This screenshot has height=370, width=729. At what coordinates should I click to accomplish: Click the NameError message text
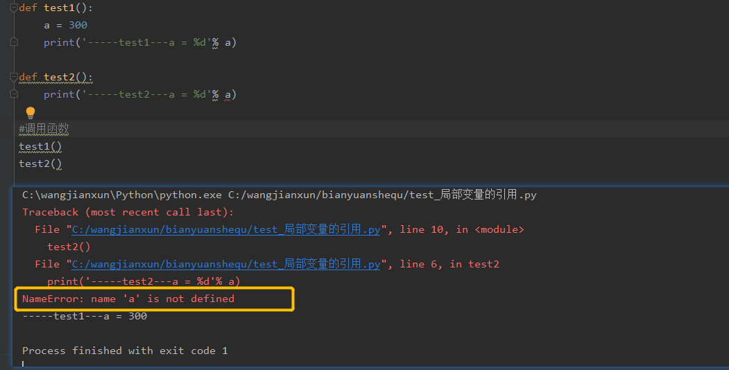click(x=128, y=299)
